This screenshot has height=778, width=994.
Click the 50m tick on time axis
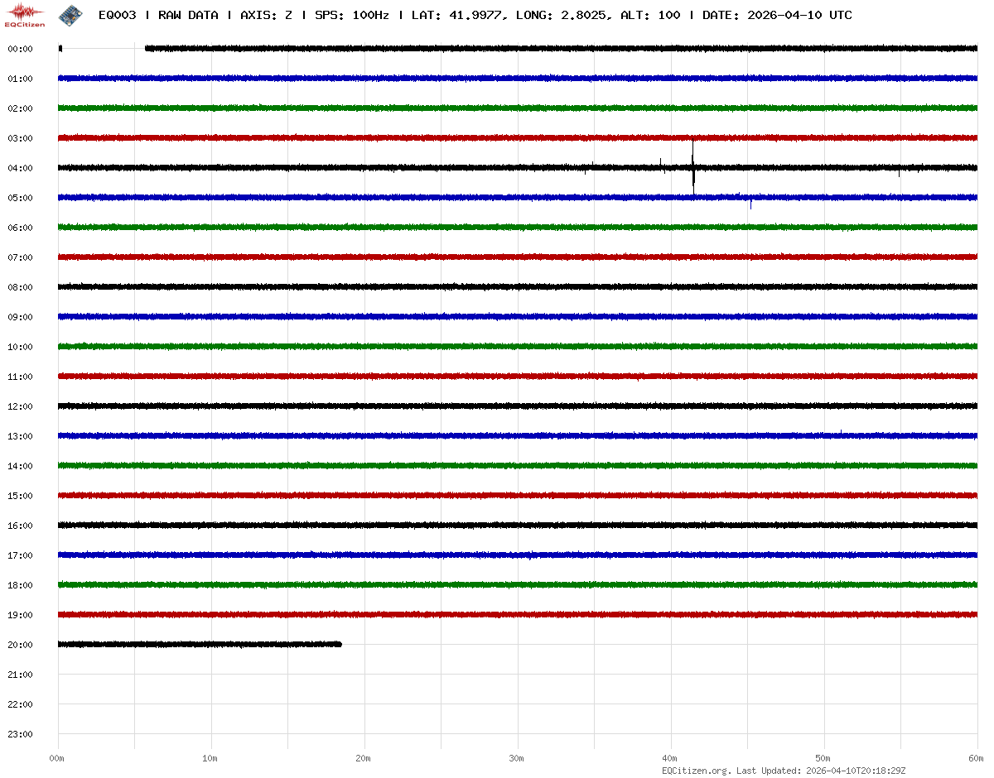823,758
